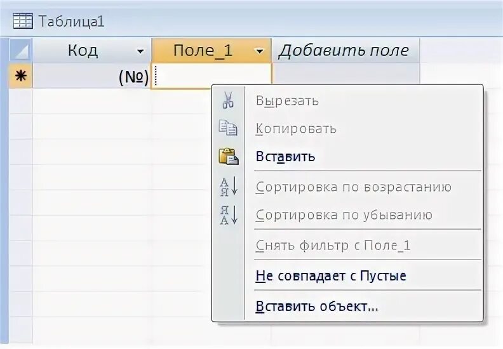Click the new record asterisk selector

(x=21, y=77)
